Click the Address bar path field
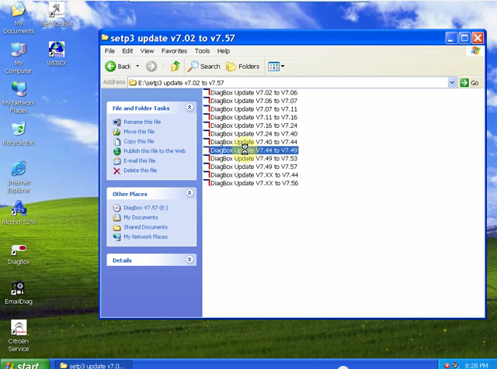Image resolution: width=497 pixels, height=369 pixels. point(288,83)
